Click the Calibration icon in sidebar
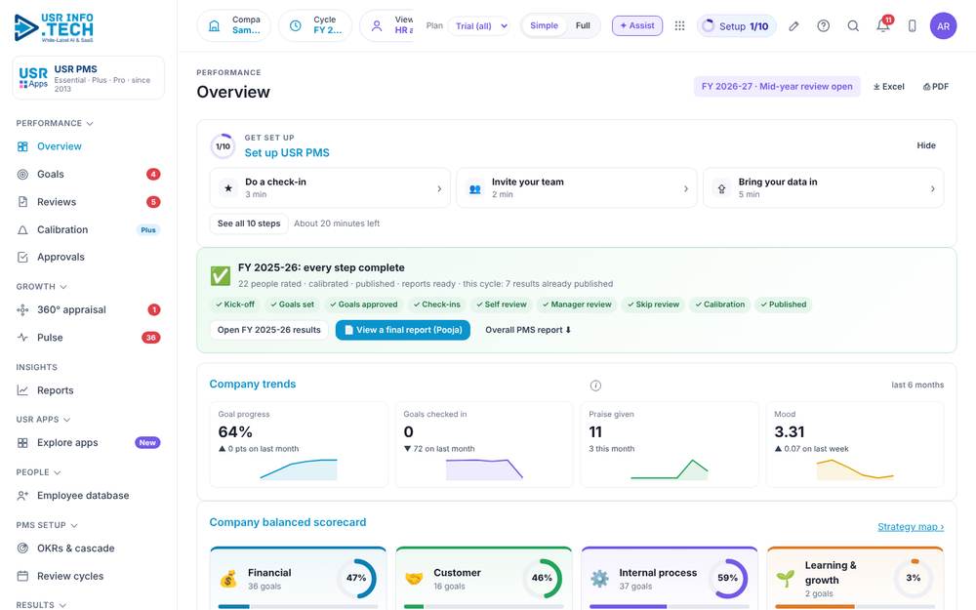This screenshot has width=976, height=610. click(x=22, y=229)
